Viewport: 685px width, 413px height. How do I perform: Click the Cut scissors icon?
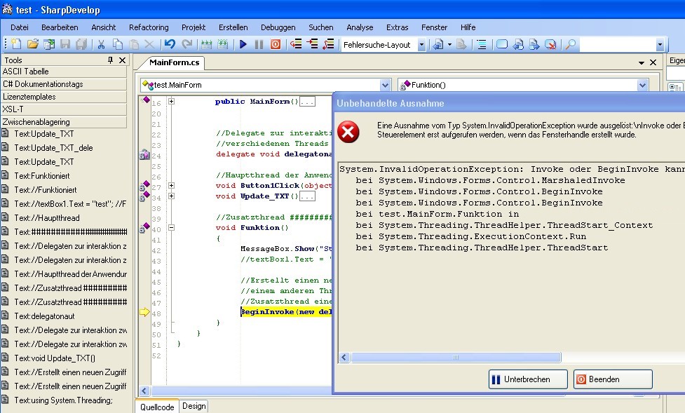(100, 44)
